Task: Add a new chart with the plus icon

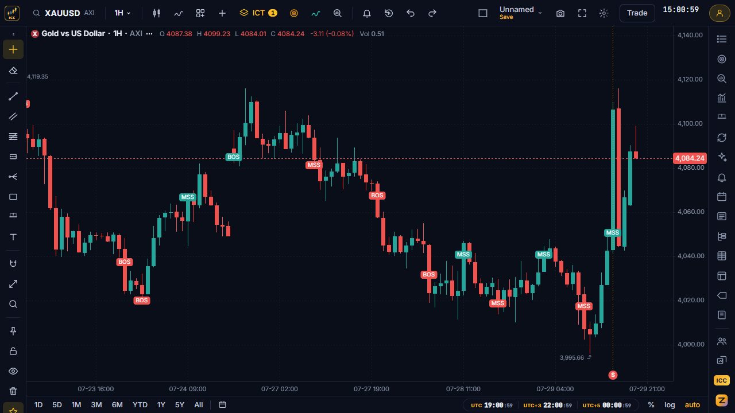Action: (x=222, y=13)
